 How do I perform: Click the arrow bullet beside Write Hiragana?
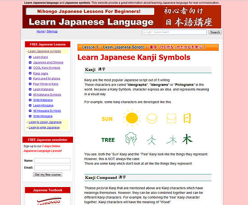tap(30, 116)
